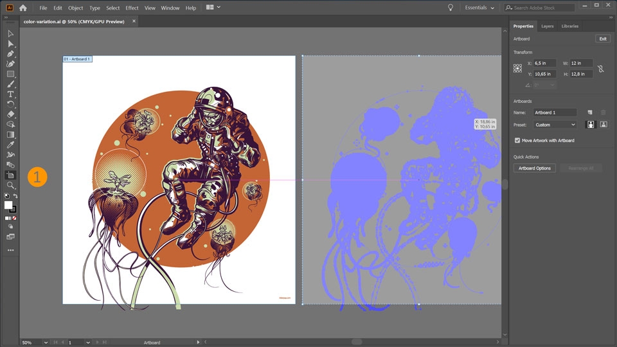The width and height of the screenshot is (617, 347).
Task: Open the Object menu
Action: point(76,8)
